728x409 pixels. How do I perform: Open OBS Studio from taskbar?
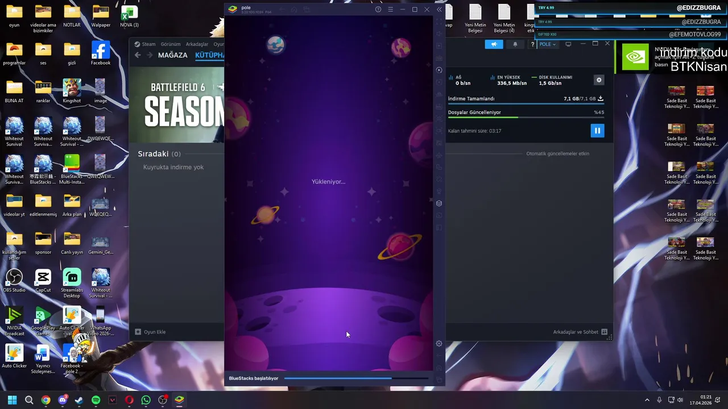(163, 400)
